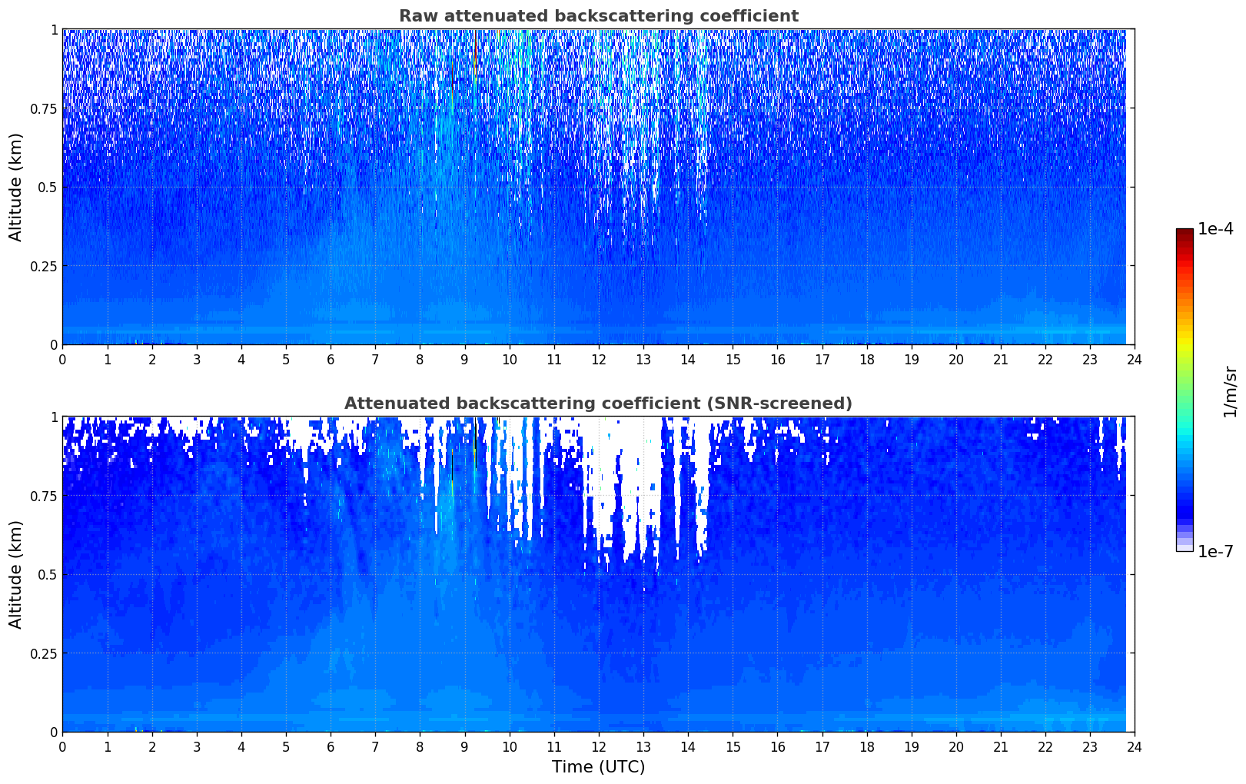Click hour tick '15' under the raw plot
The height and width of the screenshot is (784, 1246).
tap(733, 359)
